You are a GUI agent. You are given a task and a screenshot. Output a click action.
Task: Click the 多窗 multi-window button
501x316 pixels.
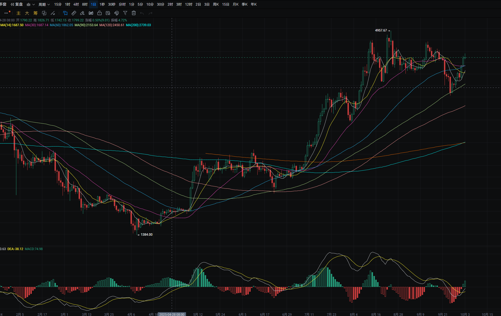pyautogui.click(x=3, y=4)
